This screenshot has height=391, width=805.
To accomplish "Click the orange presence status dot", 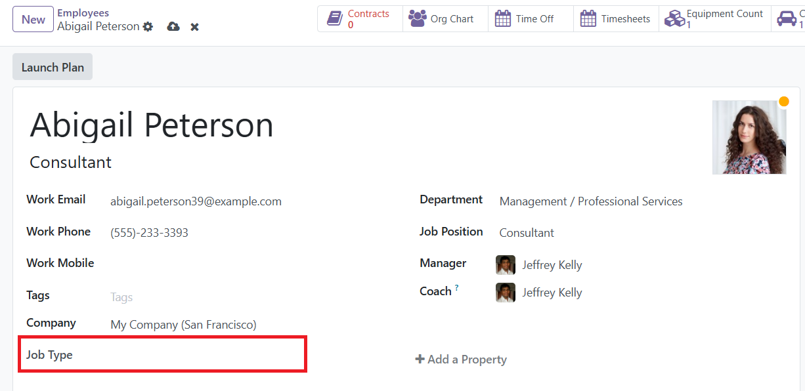I will pyautogui.click(x=784, y=102).
